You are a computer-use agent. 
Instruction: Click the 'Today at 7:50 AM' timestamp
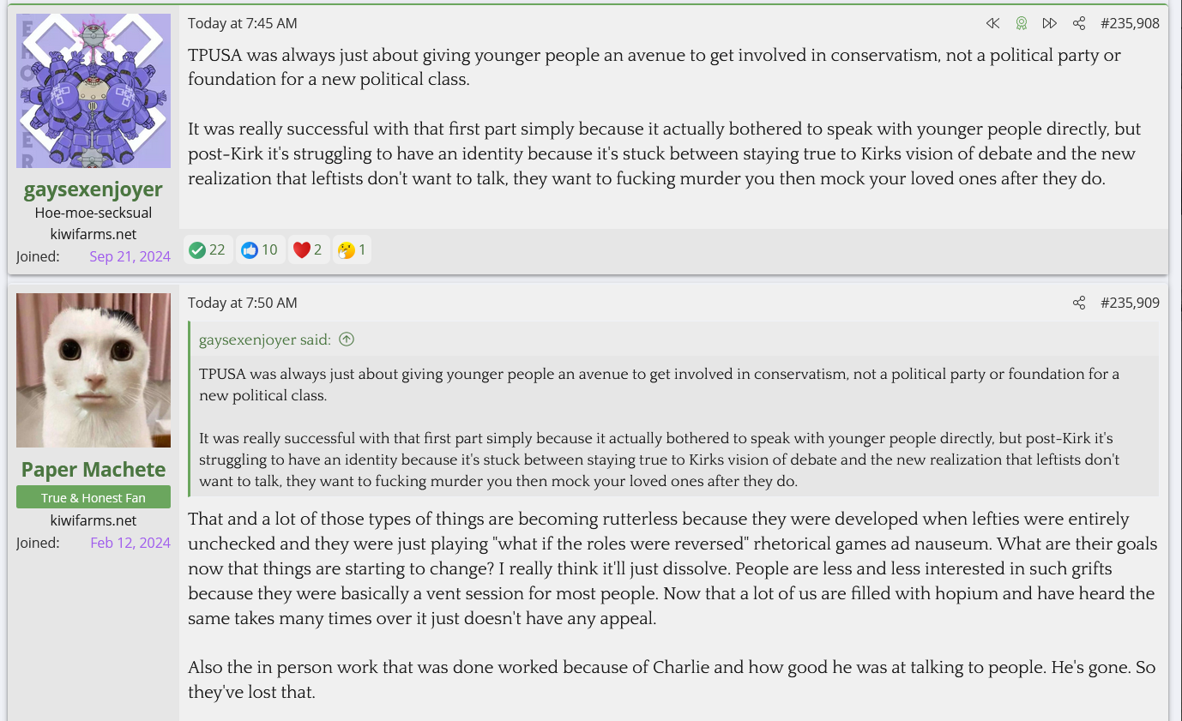(x=243, y=303)
